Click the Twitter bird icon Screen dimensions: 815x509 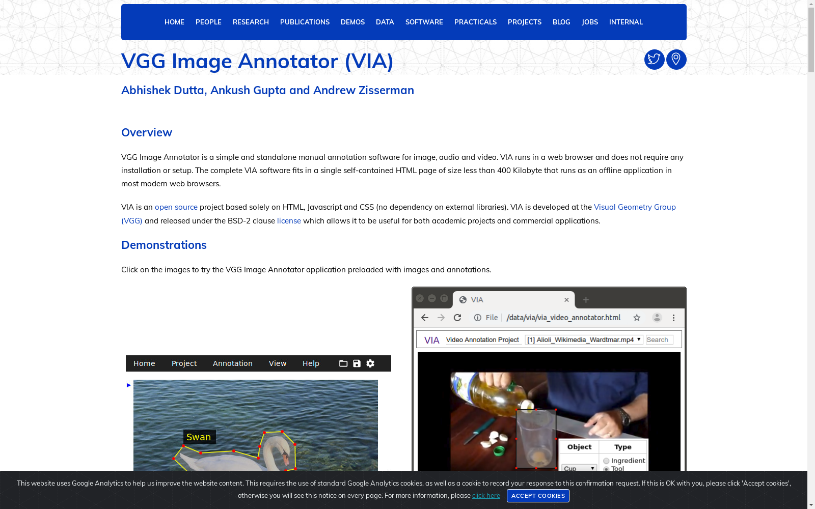tap(654, 59)
